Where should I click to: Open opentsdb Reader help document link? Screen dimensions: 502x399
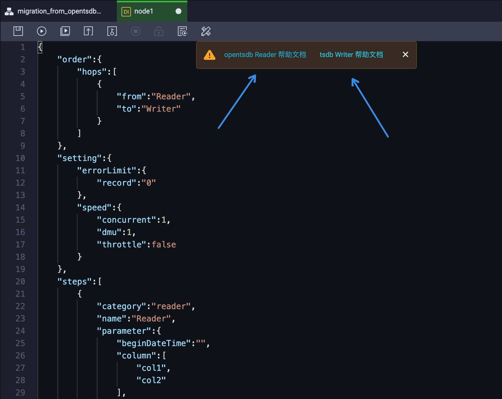tap(265, 55)
